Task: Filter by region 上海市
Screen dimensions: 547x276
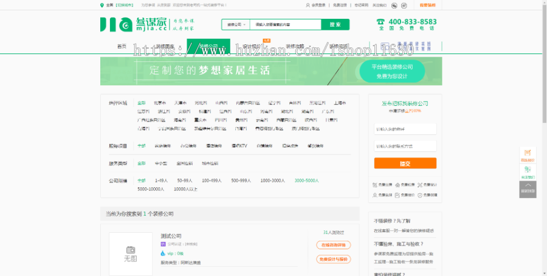Action: (339, 103)
